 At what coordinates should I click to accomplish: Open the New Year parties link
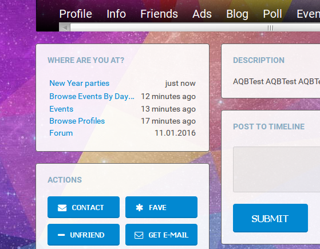(80, 83)
